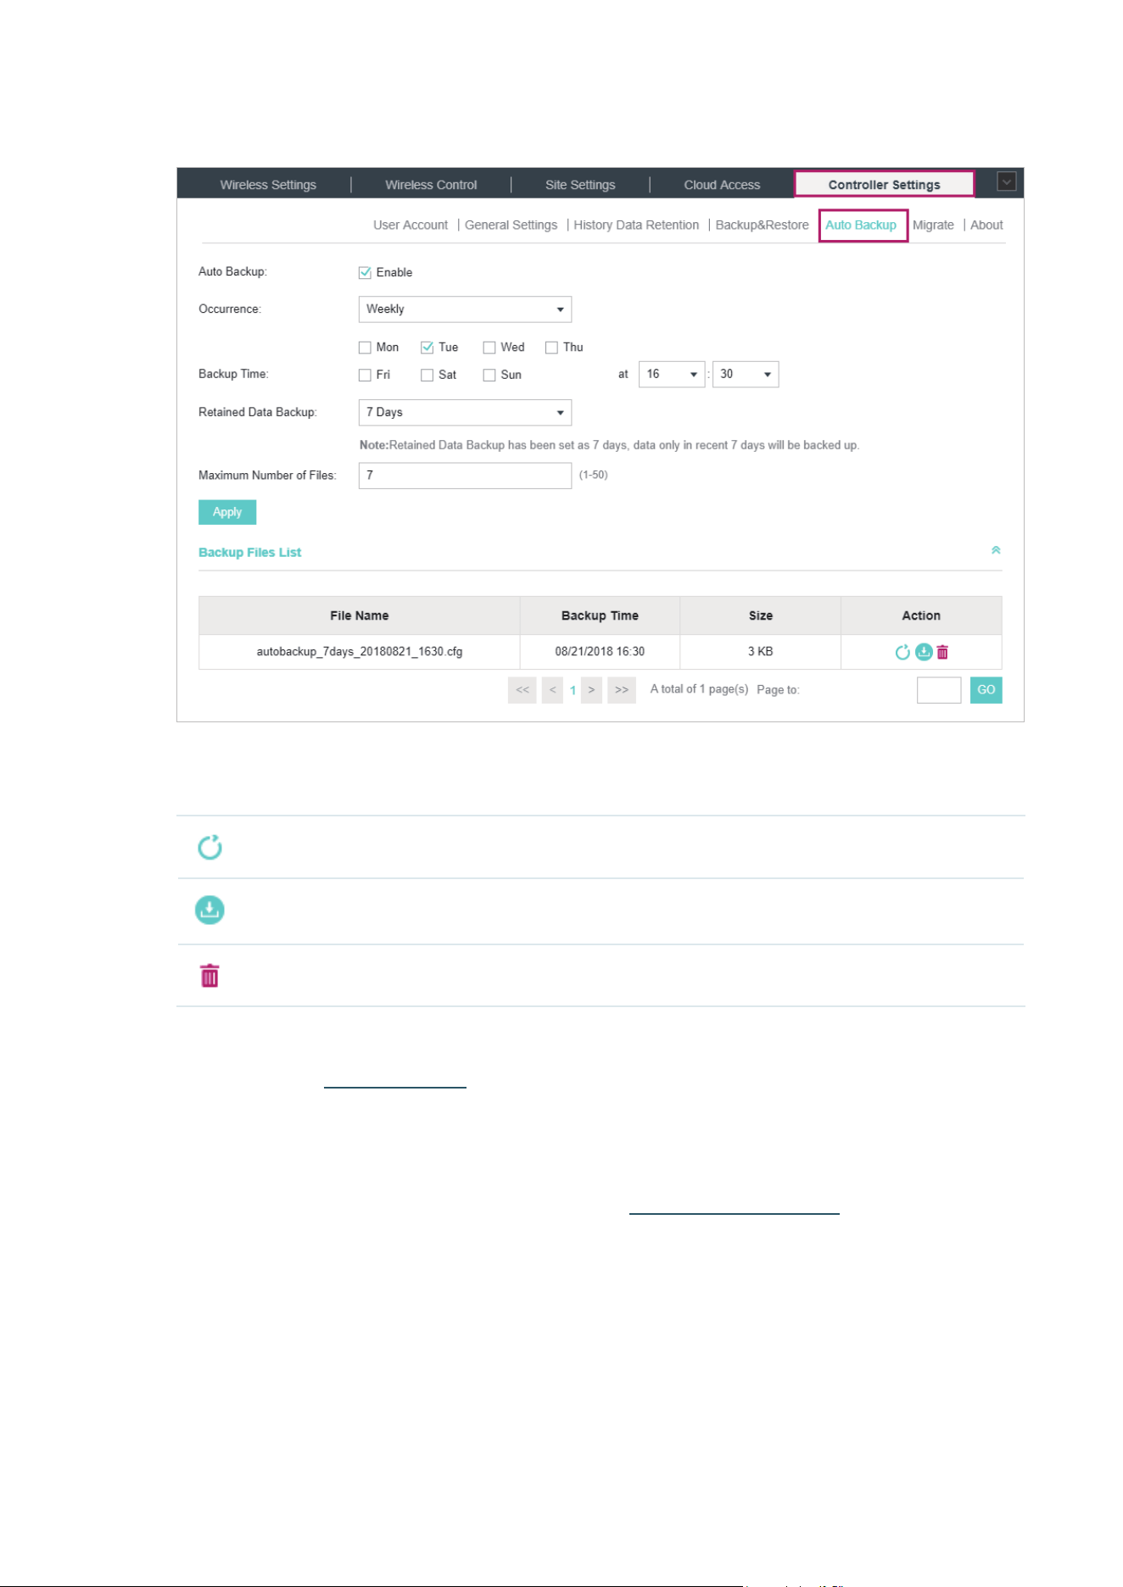Check the Sun checkbox
Screen dimensions: 1123x1587
(x=489, y=375)
